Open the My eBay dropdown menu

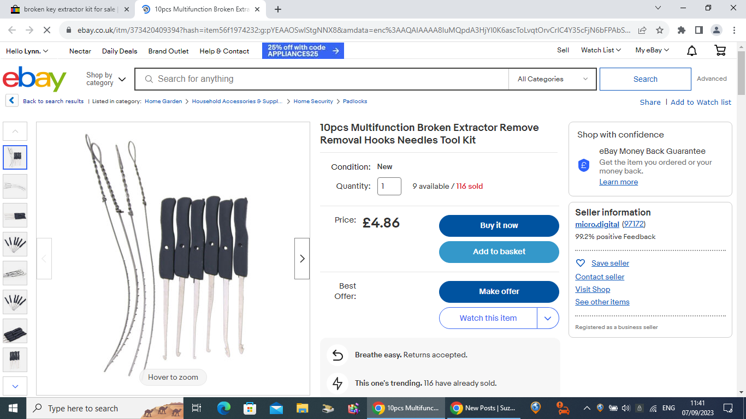(x=652, y=50)
